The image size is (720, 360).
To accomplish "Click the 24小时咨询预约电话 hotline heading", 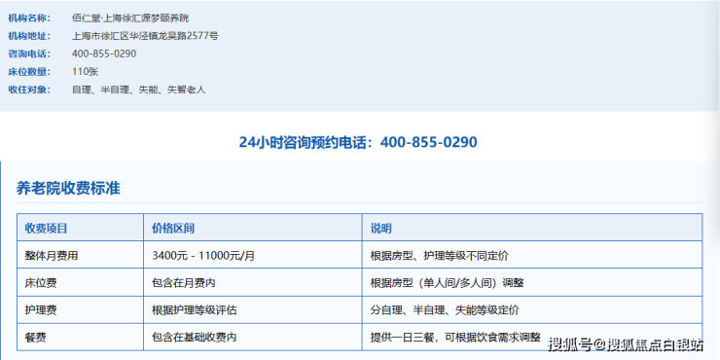I will pos(358,142).
